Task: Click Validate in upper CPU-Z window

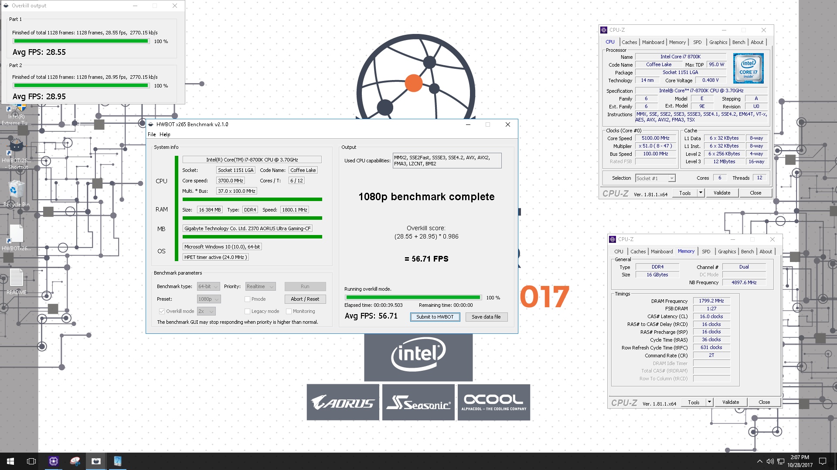Action: click(722, 193)
